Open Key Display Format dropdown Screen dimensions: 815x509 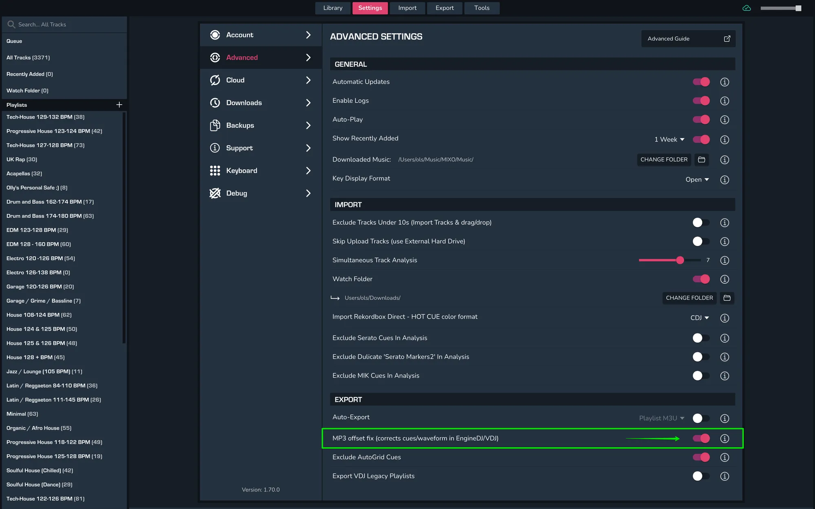coord(697,180)
